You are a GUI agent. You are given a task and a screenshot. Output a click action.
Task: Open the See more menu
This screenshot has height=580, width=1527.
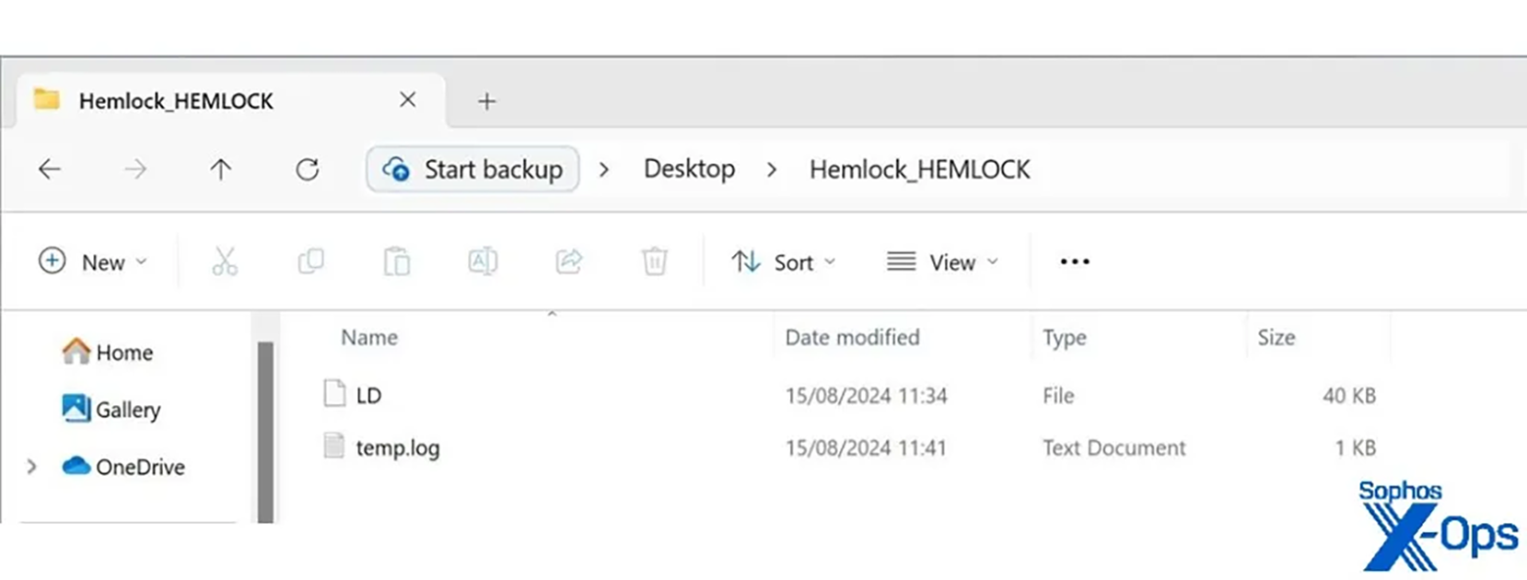(x=1073, y=261)
